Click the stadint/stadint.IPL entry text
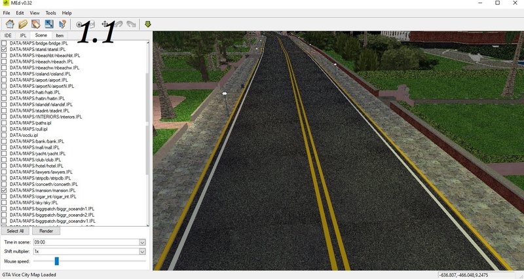Viewport: 524px width, 279px height. point(39,111)
